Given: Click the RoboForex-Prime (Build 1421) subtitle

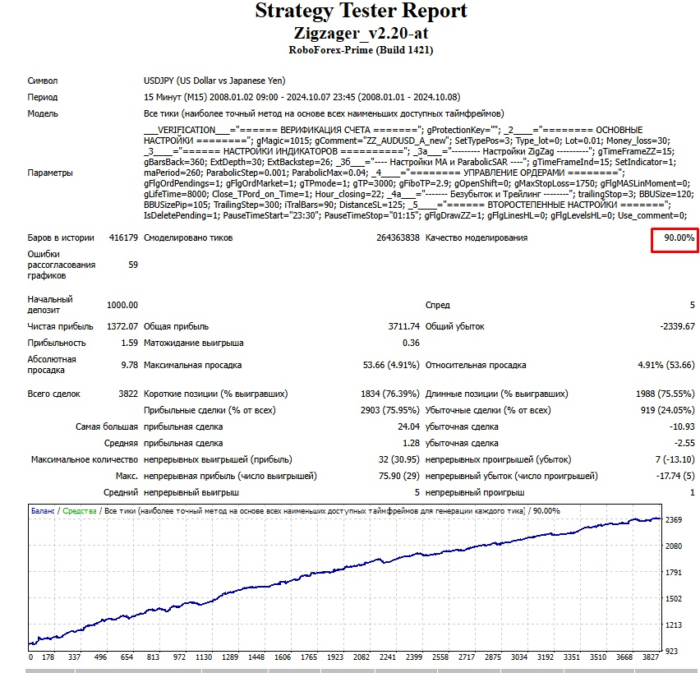Looking at the screenshot, I should (361, 50).
